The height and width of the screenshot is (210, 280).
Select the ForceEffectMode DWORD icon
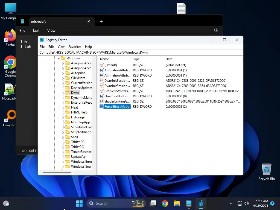(102, 106)
